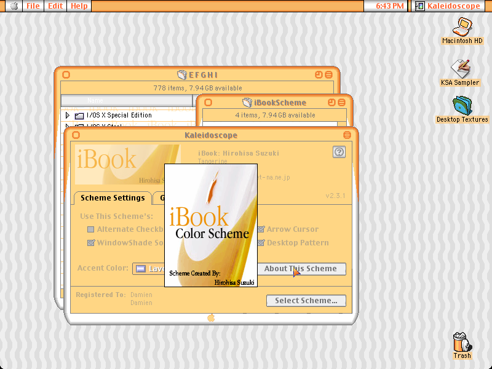Close the Kaleidoscope window with its close box
Viewport: 492px width, 369px height.
coord(76,135)
